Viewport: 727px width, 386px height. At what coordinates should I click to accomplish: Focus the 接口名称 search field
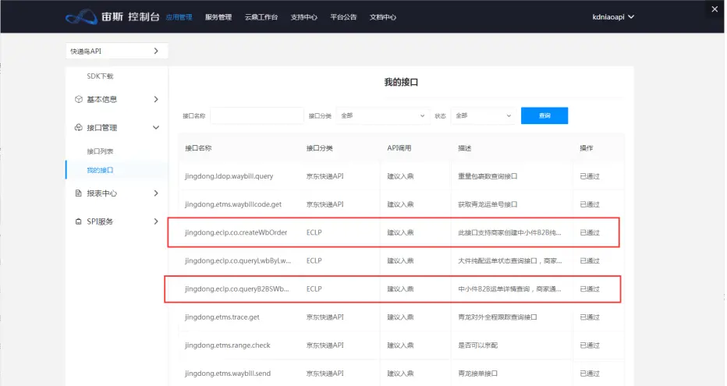coord(257,116)
